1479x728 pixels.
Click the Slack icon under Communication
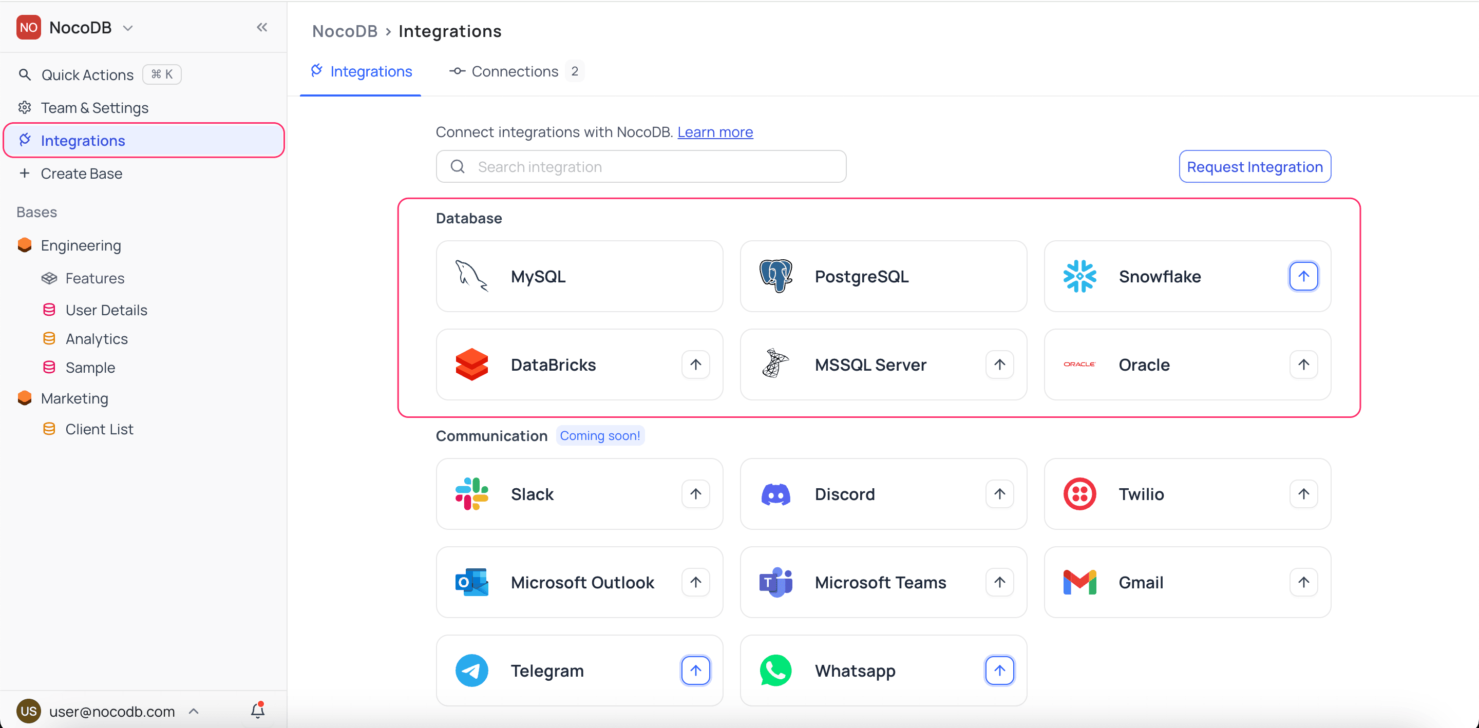tap(471, 494)
